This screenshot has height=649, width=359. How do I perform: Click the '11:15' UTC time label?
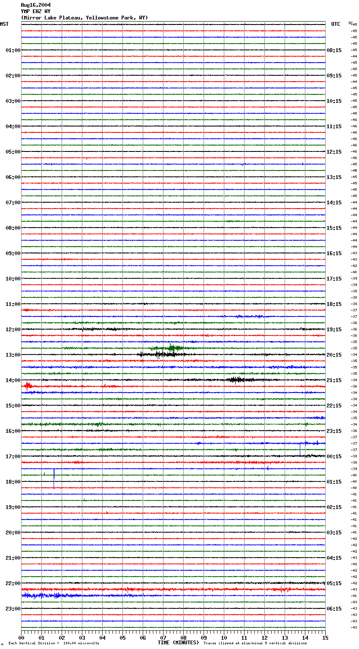334,126
